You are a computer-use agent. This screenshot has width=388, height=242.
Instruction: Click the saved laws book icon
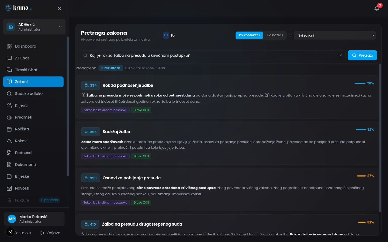166,35
